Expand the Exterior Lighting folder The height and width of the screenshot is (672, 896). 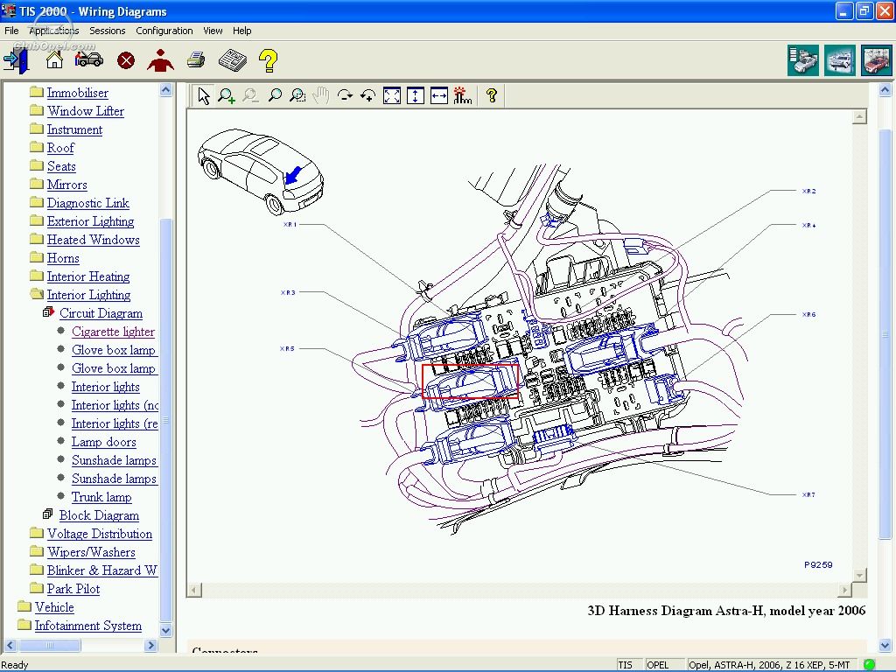click(37, 220)
